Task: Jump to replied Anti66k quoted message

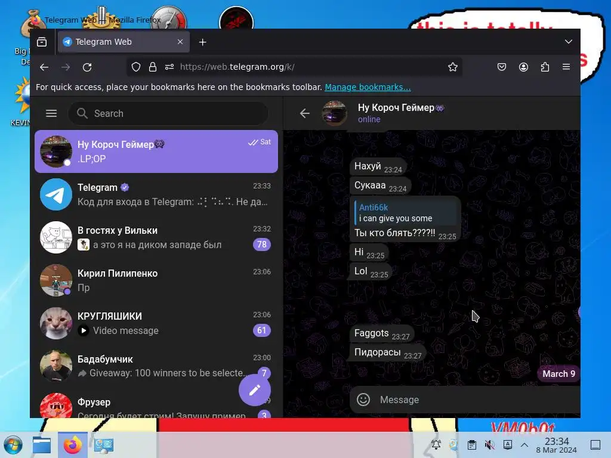Action: click(x=405, y=213)
